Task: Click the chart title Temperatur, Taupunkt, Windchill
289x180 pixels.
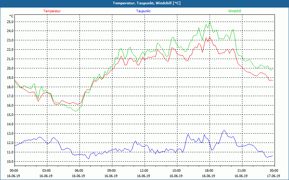Action: (x=147, y=3)
